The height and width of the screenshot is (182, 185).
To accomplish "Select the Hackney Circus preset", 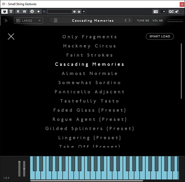I will click(89, 46).
